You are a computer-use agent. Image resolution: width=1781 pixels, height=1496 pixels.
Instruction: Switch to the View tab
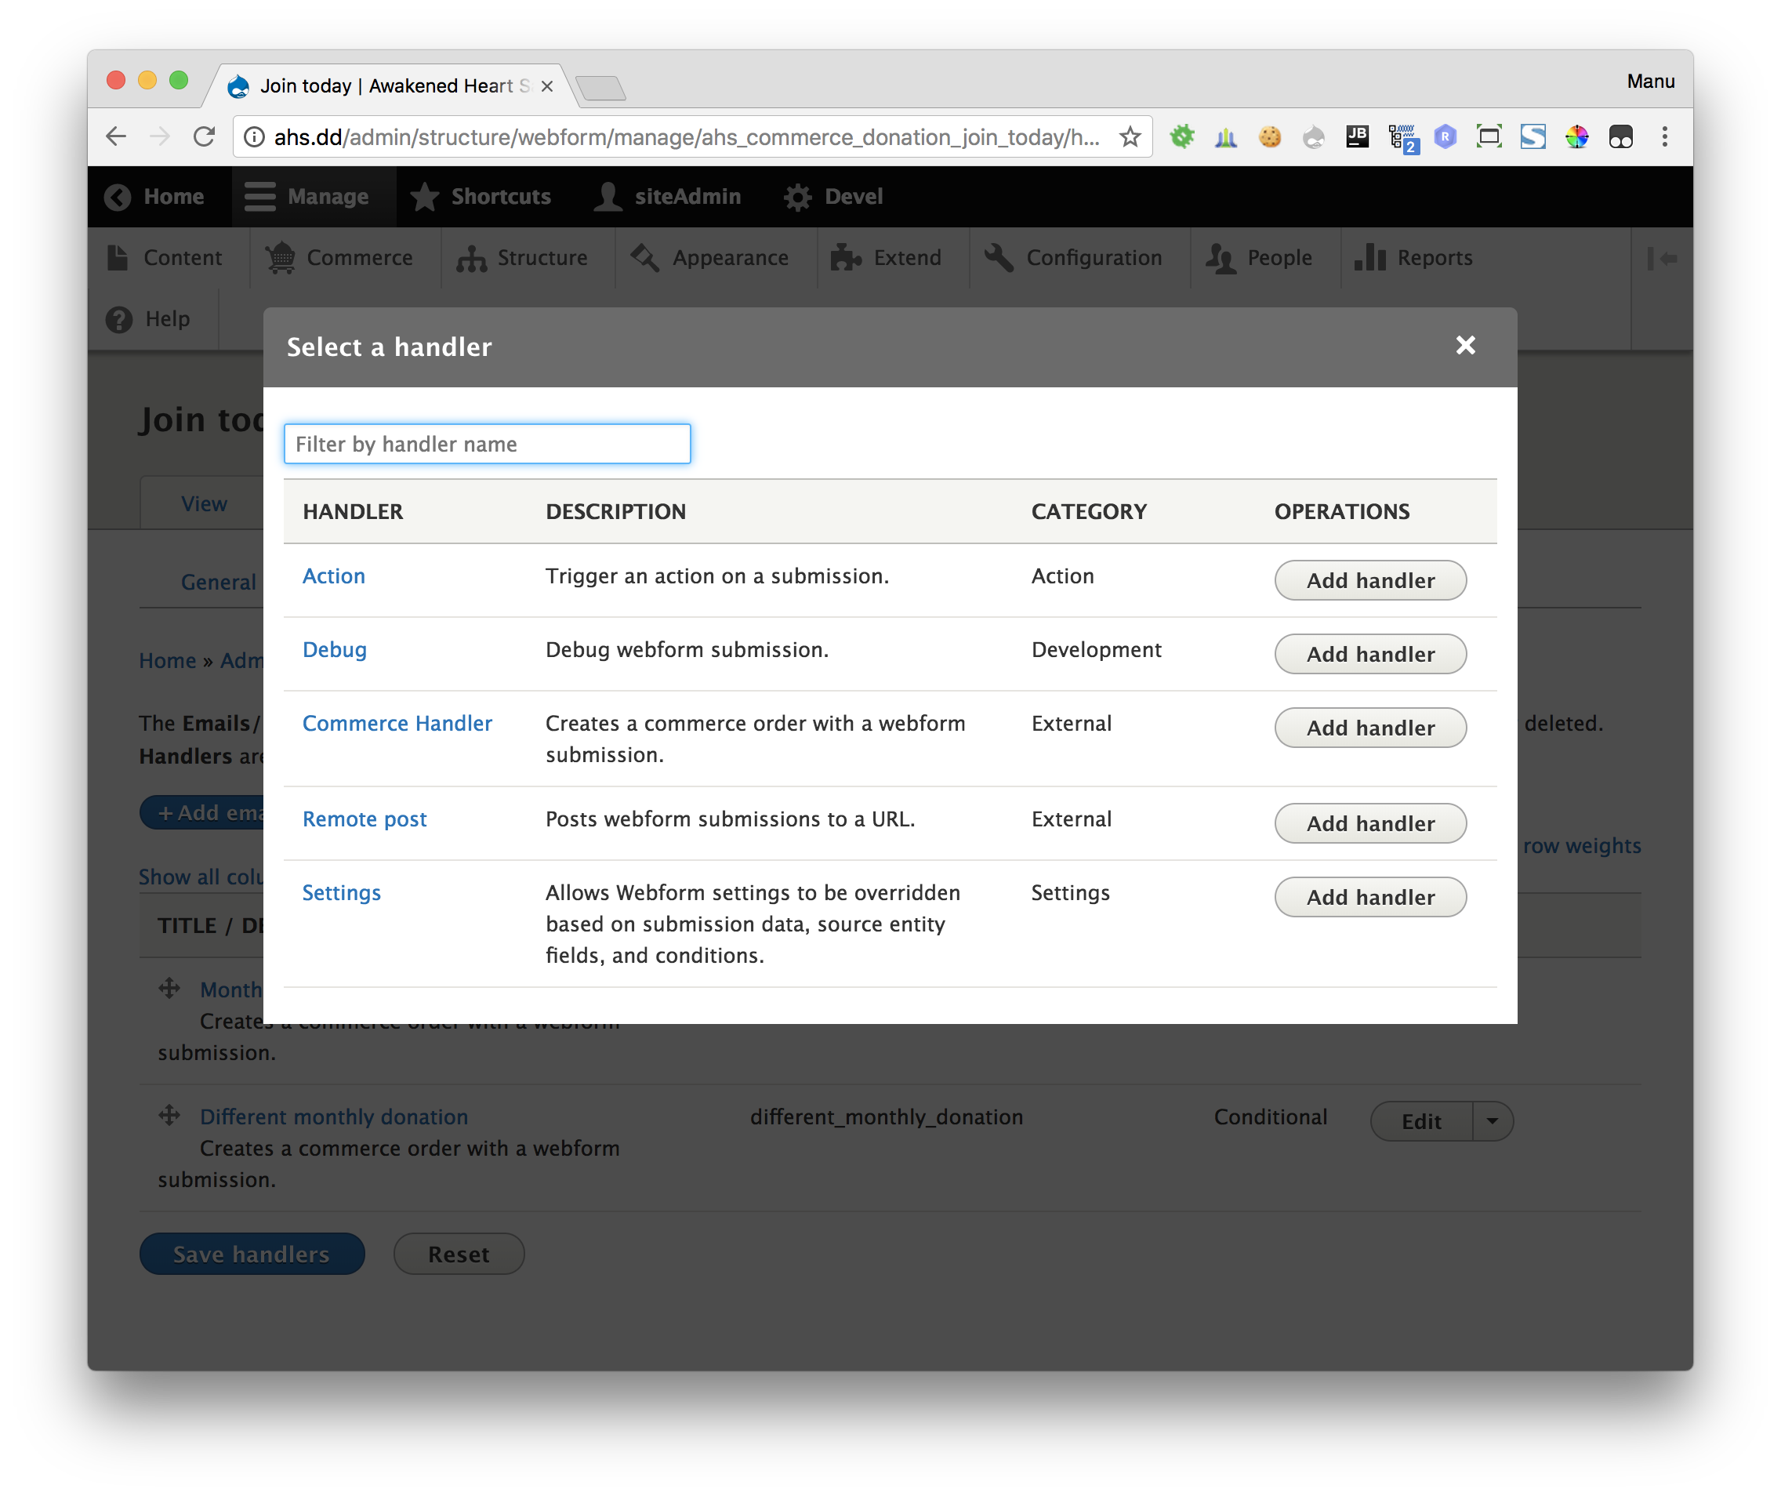click(x=204, y=503)
